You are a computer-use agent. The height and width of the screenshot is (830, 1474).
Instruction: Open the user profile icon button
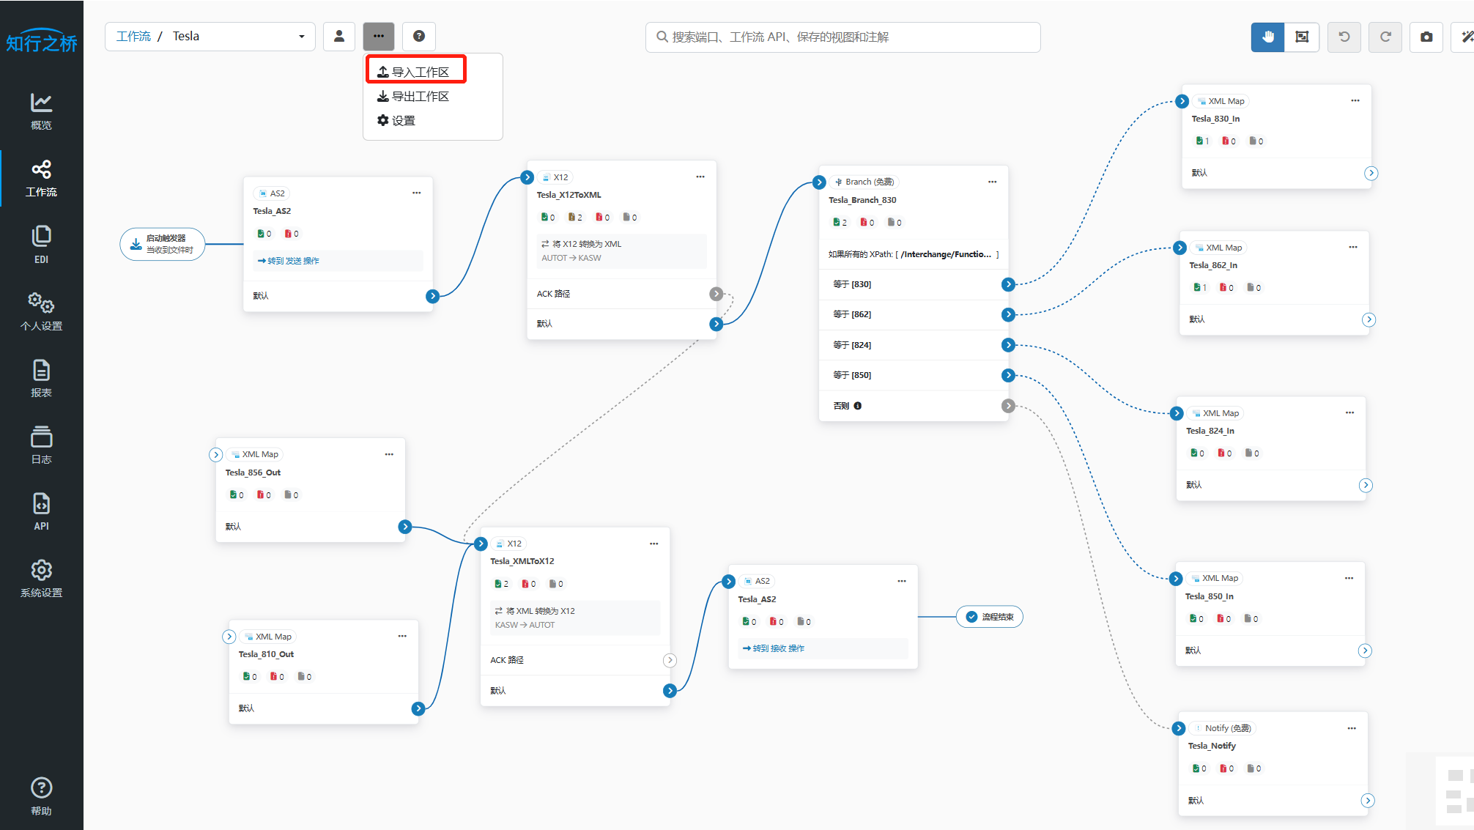[x=339, y=36]
